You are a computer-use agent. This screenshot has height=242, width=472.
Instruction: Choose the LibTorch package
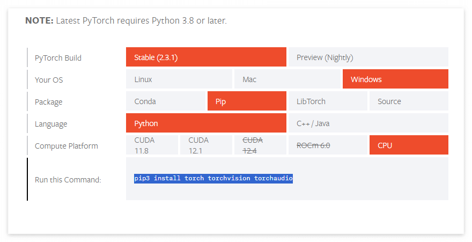click(x=328, y=101)
